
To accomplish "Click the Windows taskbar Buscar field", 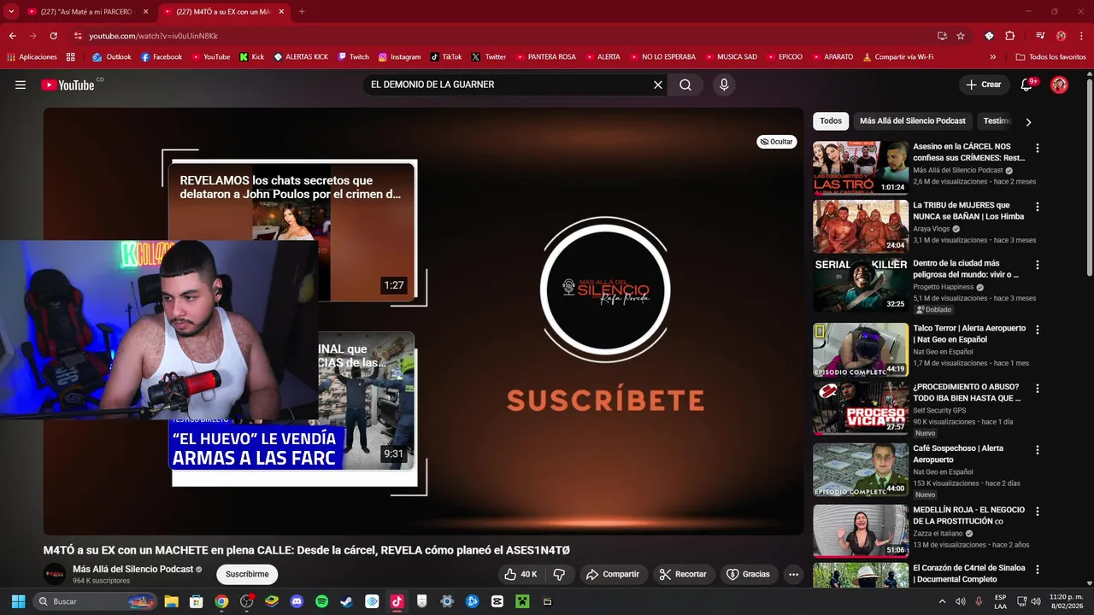I will [96, 601].
